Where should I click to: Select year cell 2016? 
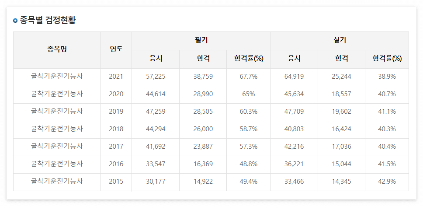click(x=116, y=164)
